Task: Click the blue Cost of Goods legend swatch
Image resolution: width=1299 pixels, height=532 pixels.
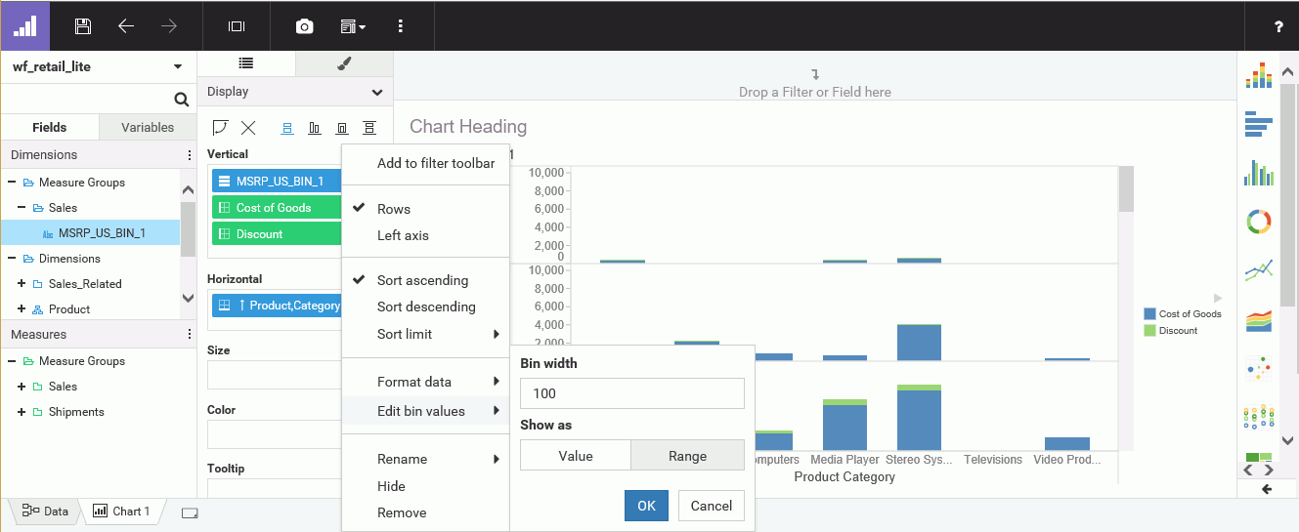Action: click(x=1149, y=314)
